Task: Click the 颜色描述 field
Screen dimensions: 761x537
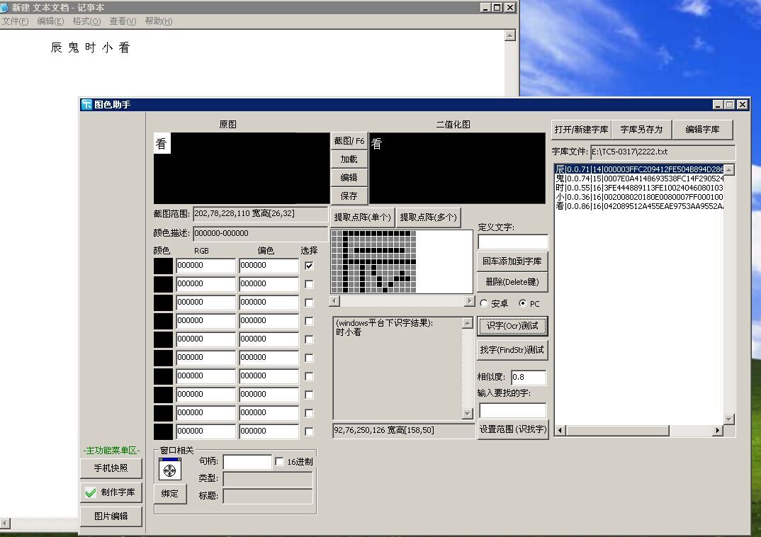Action: pos(261,233)
